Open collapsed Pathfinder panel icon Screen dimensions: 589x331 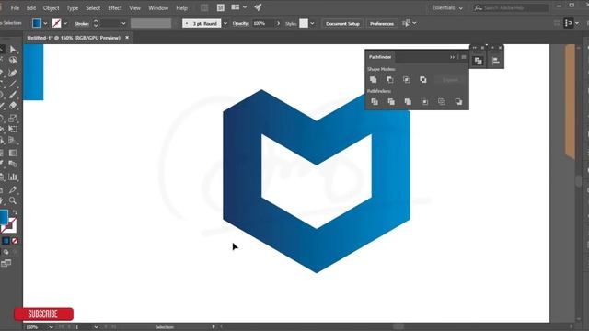coord(479,61)
